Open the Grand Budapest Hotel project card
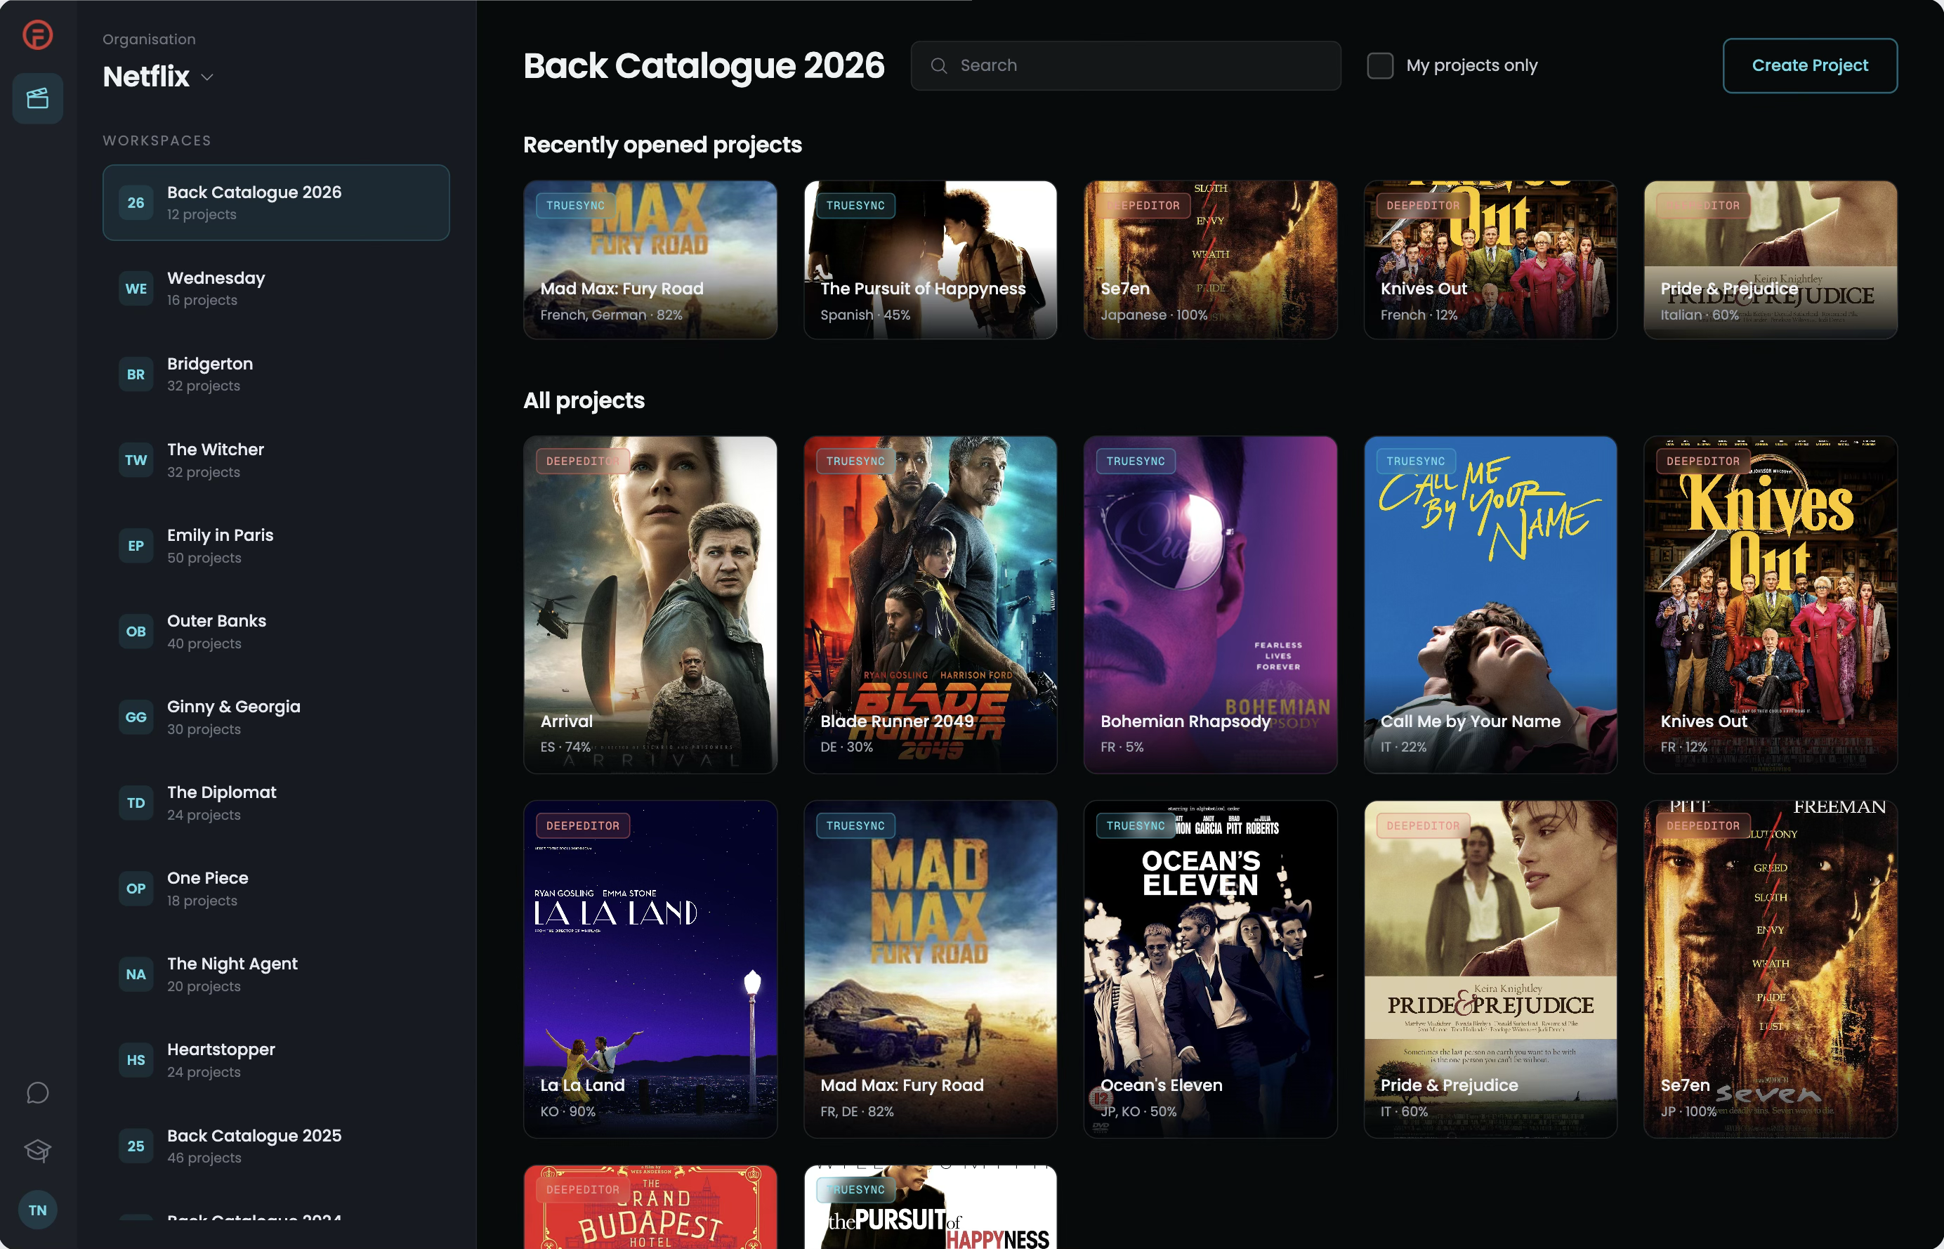This screenshot has height=1249, width=1944. [x=650, y=1207]
